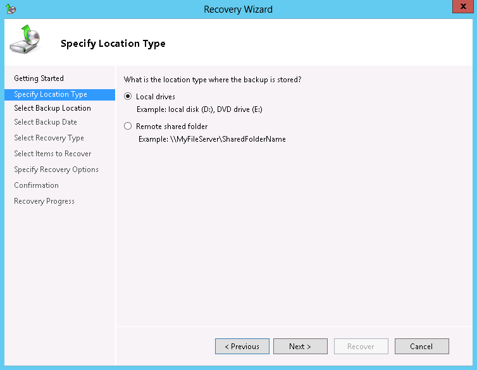Click Select Backup Date in sidebar
Image resolution: width=477 pixels, height=370 pixels.
tap(46, 122)
